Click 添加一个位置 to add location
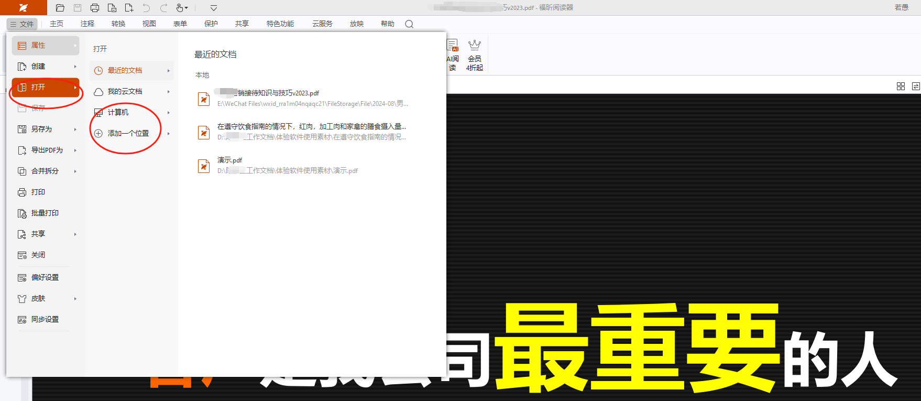Viewport: 921px width, 401px height. pos(128,134)
